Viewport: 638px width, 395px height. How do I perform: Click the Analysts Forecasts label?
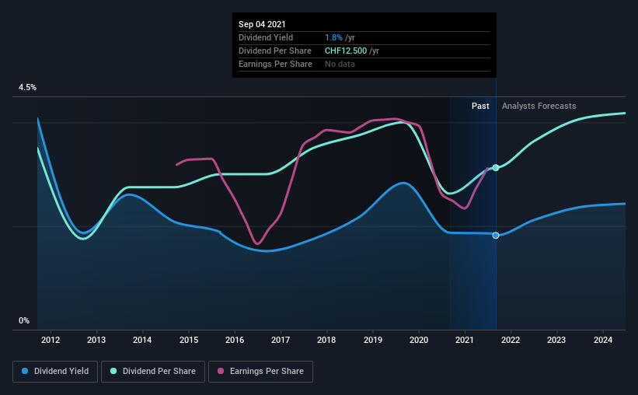pyautogui.click(x=539, y=106)
